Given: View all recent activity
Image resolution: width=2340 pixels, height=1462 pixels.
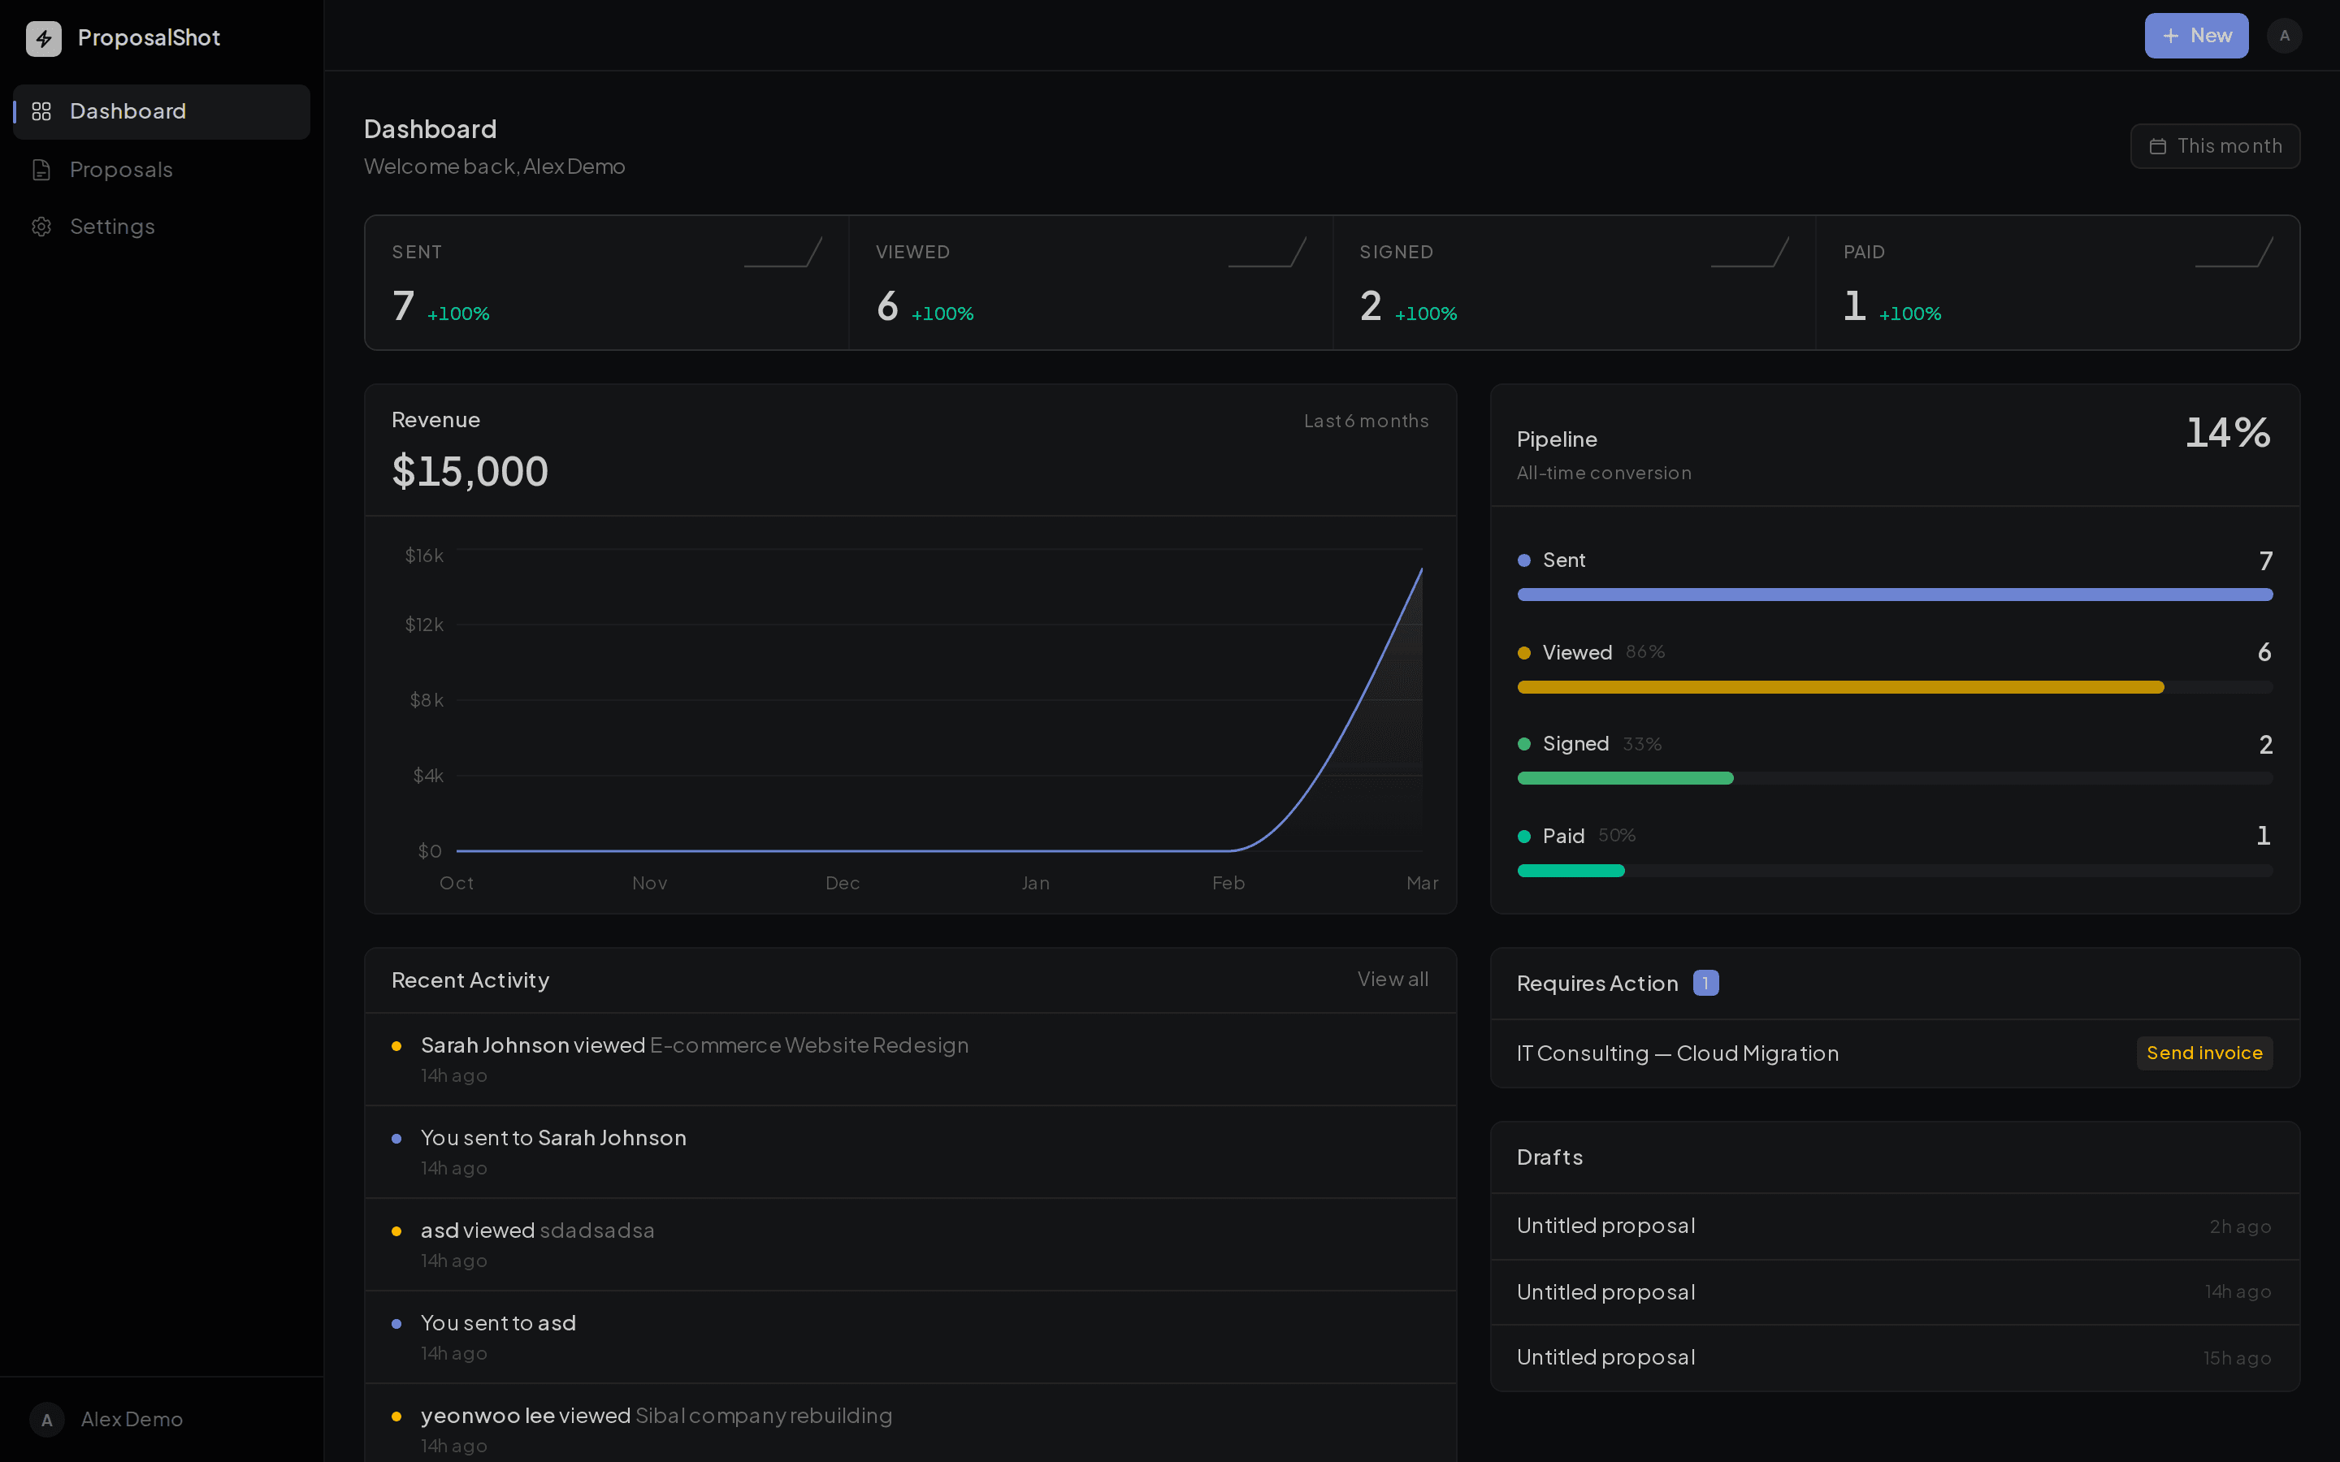Looking at the screenshot, I should coord(1393,980).
